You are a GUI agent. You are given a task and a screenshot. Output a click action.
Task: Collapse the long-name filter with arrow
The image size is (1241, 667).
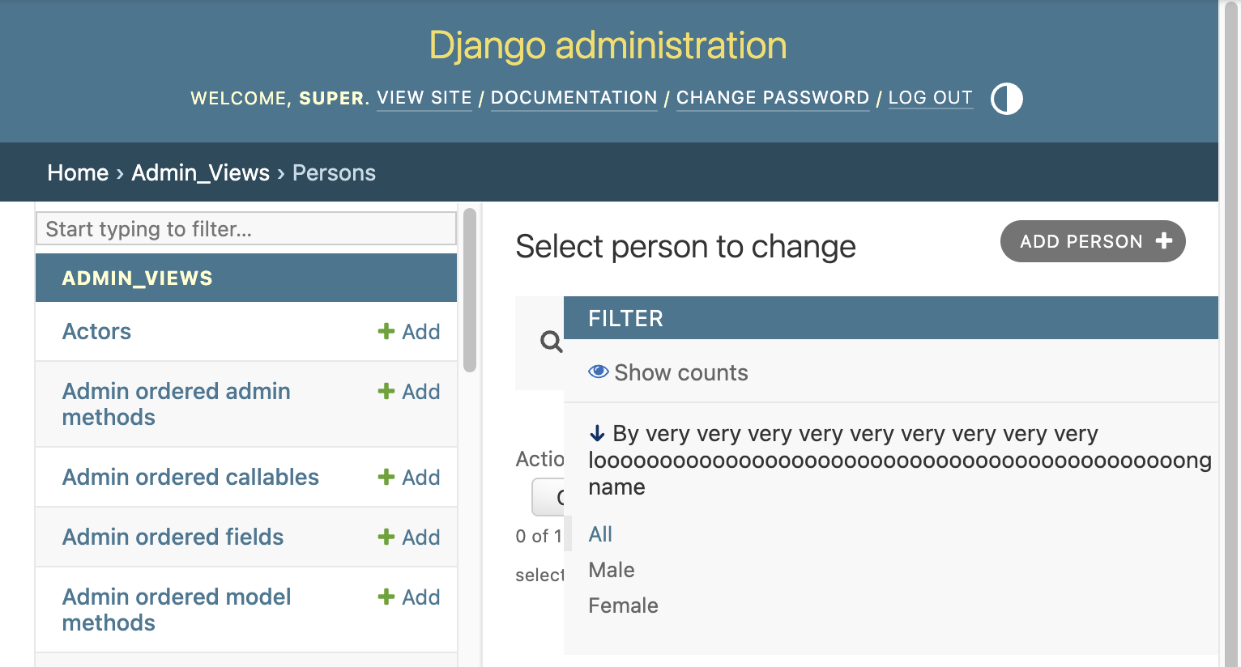pos(597,434)
